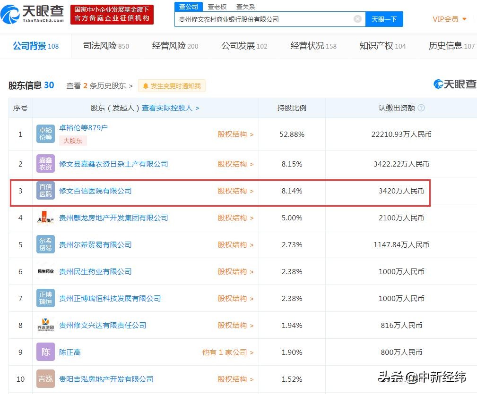Click the 52.88% shareholding cell

(292, 134)
